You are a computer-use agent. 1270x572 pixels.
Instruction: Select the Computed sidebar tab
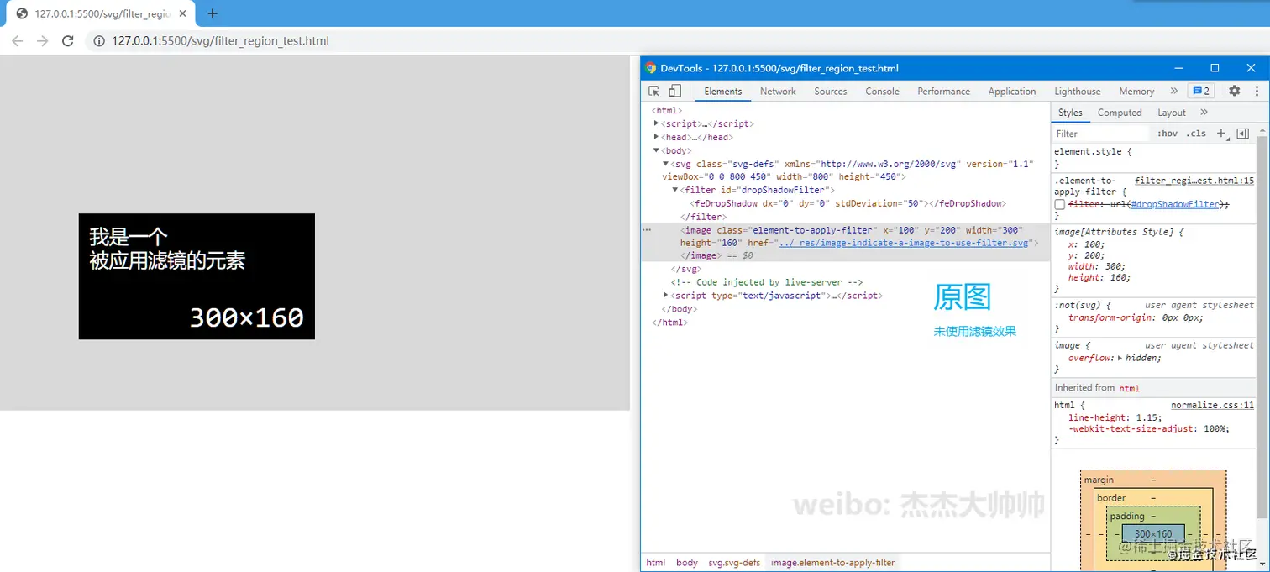[1120, 113]
